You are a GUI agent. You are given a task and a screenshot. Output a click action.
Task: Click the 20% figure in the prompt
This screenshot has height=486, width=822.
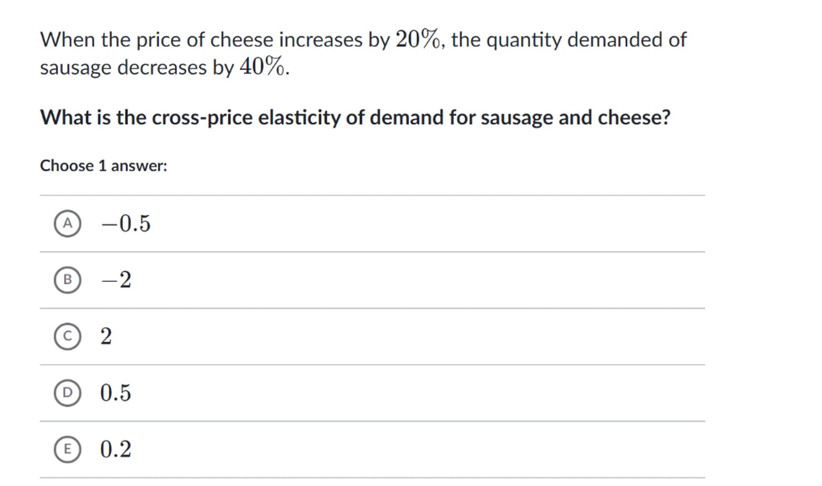coord(418,40)
